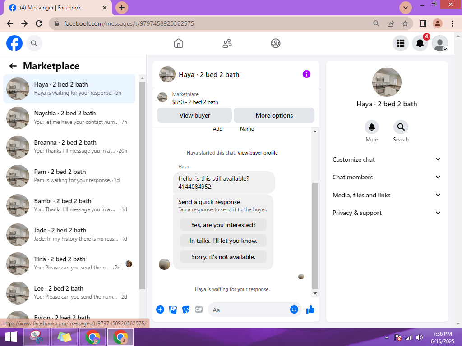This screenshot has width=462, height=346.
Task: Click the conversation list scrollbar thumb
Action: pos(142,185)
